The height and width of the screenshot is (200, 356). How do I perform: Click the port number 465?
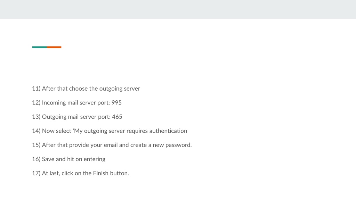(117, 117)
